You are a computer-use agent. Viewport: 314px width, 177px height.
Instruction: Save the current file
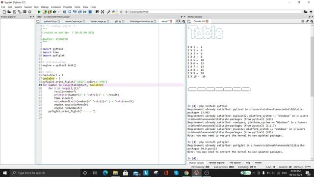click(14, 12)
